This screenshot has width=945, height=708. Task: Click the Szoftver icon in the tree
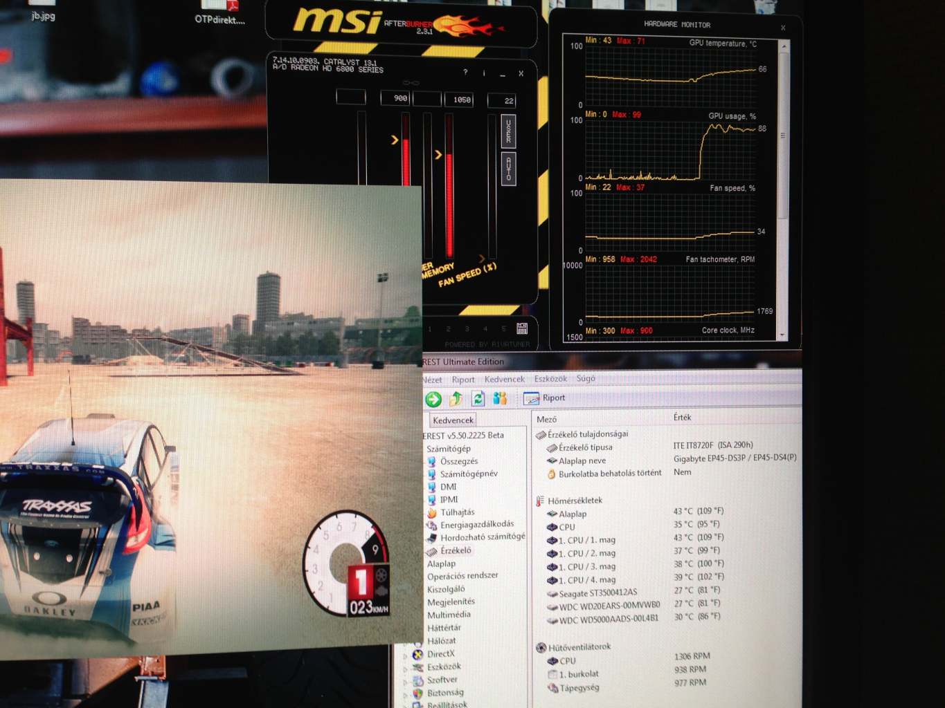(418, 680)
